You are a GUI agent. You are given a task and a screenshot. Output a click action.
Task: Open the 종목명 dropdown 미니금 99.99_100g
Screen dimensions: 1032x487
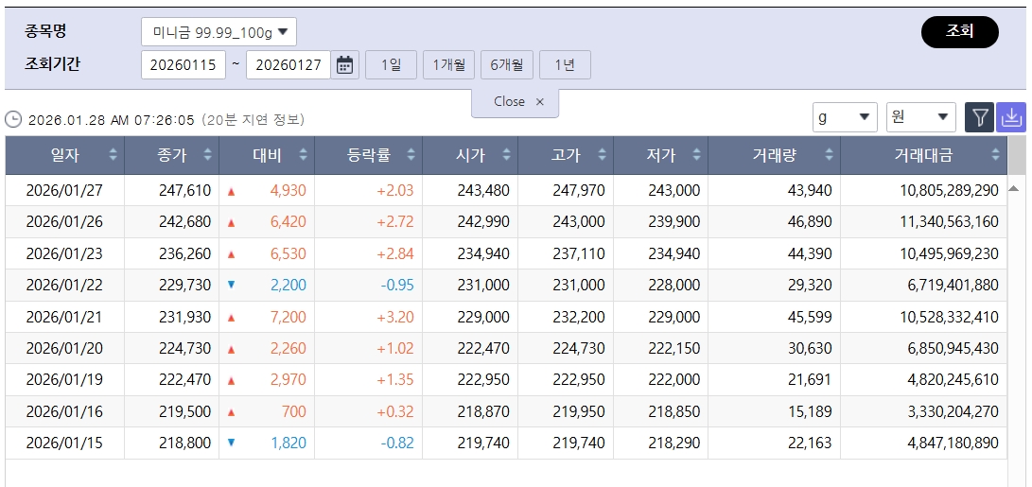[x=219, y=32]
